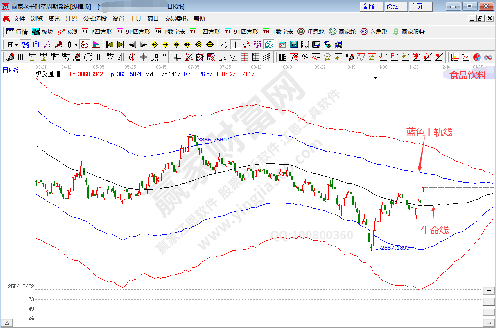Expand the drawing toolbar overflow chevron
Viewport: 496px width, 328px height.
click(x=164, y=57)
